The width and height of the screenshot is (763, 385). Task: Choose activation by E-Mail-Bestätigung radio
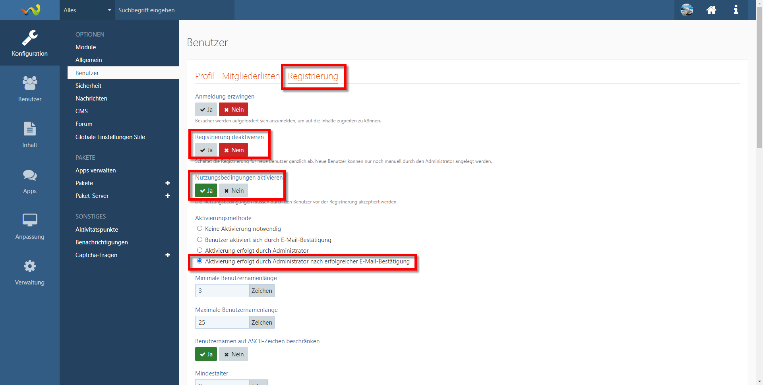[200, 240]
